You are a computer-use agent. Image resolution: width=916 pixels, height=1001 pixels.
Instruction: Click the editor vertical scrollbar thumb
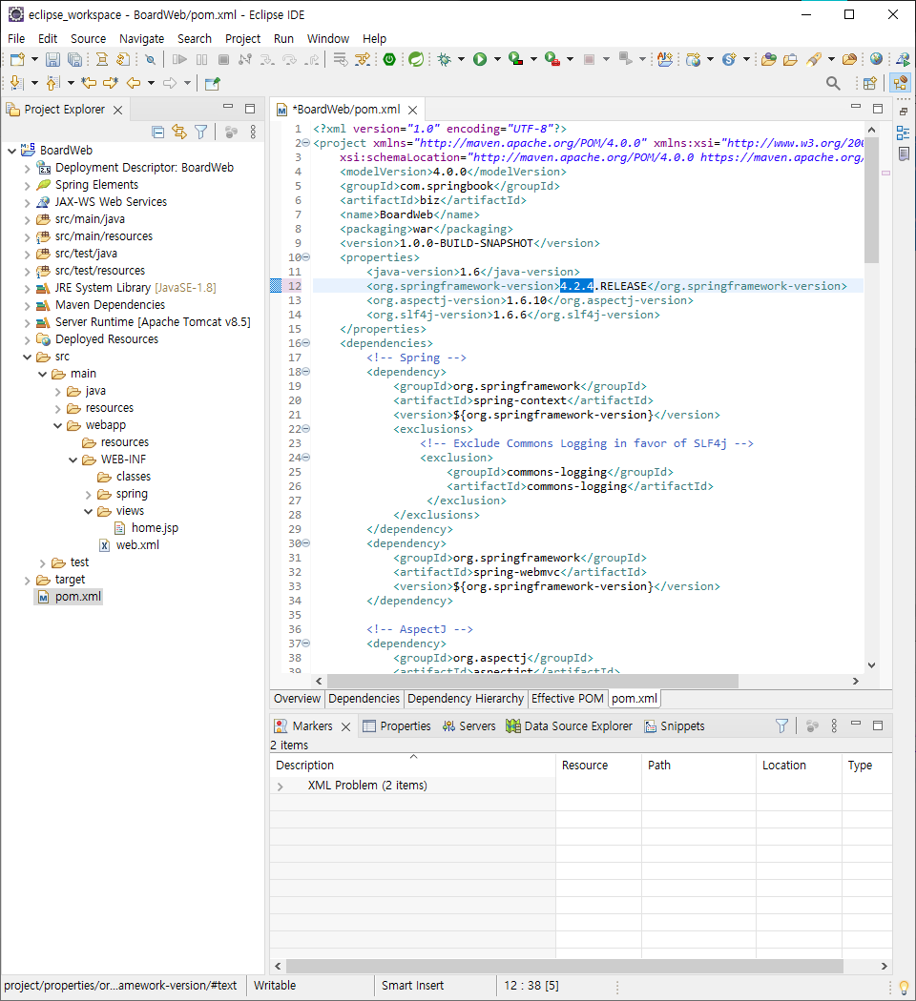pyautogui.click(x=871, y=200)
